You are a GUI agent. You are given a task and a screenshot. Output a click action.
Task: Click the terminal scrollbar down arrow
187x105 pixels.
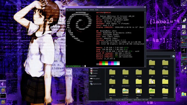(145, 66)
